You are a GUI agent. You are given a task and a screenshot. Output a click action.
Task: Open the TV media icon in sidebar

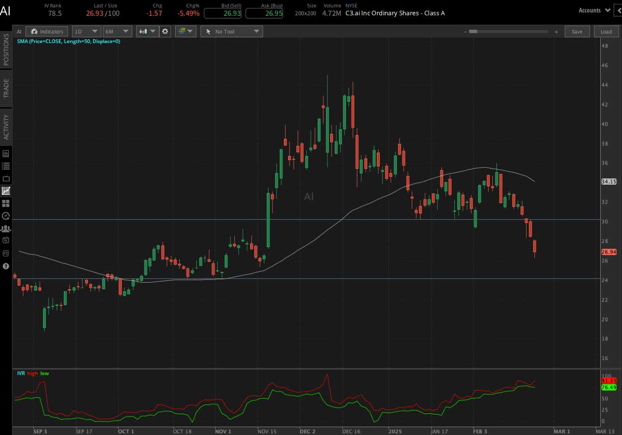point(6,178)
